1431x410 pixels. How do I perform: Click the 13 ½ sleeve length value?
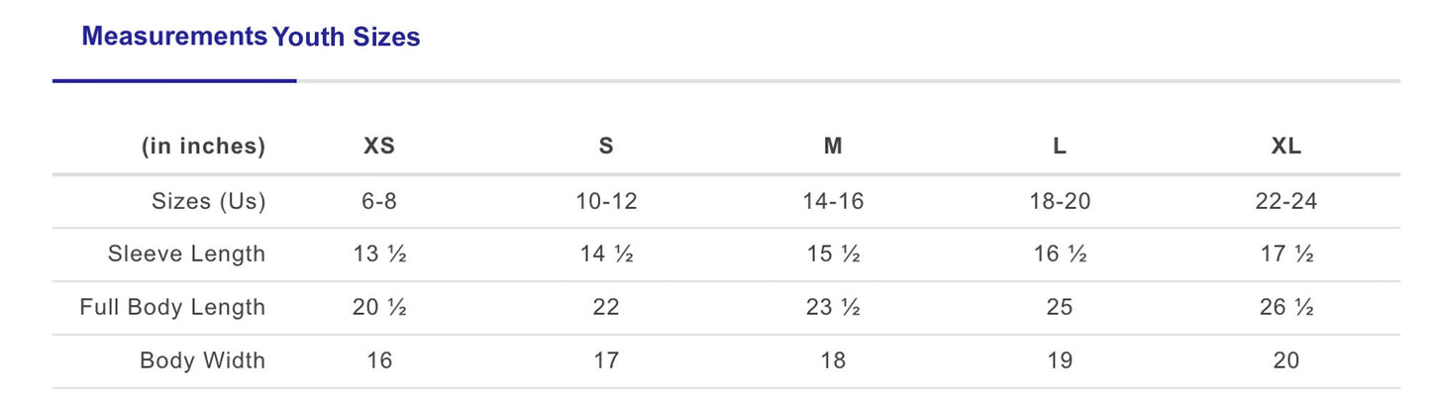(379, 254)
